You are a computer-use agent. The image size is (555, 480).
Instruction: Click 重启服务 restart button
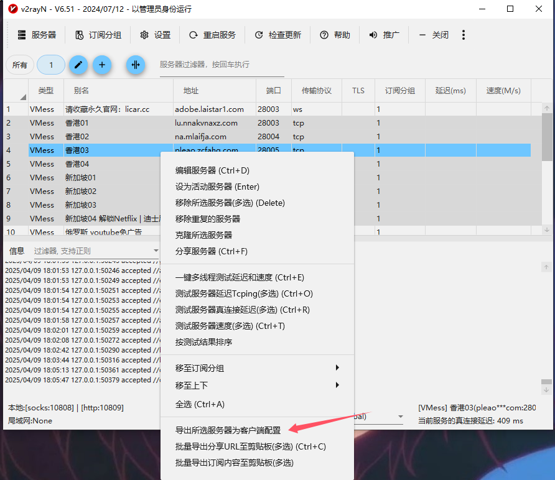pos(212,35)
